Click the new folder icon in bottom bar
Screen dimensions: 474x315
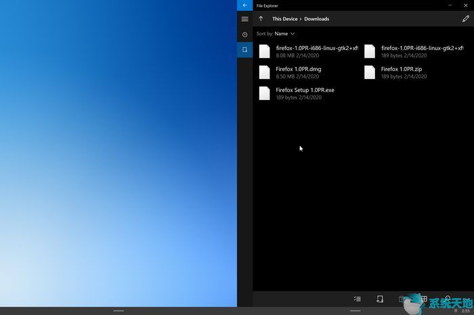coord(380,299)
